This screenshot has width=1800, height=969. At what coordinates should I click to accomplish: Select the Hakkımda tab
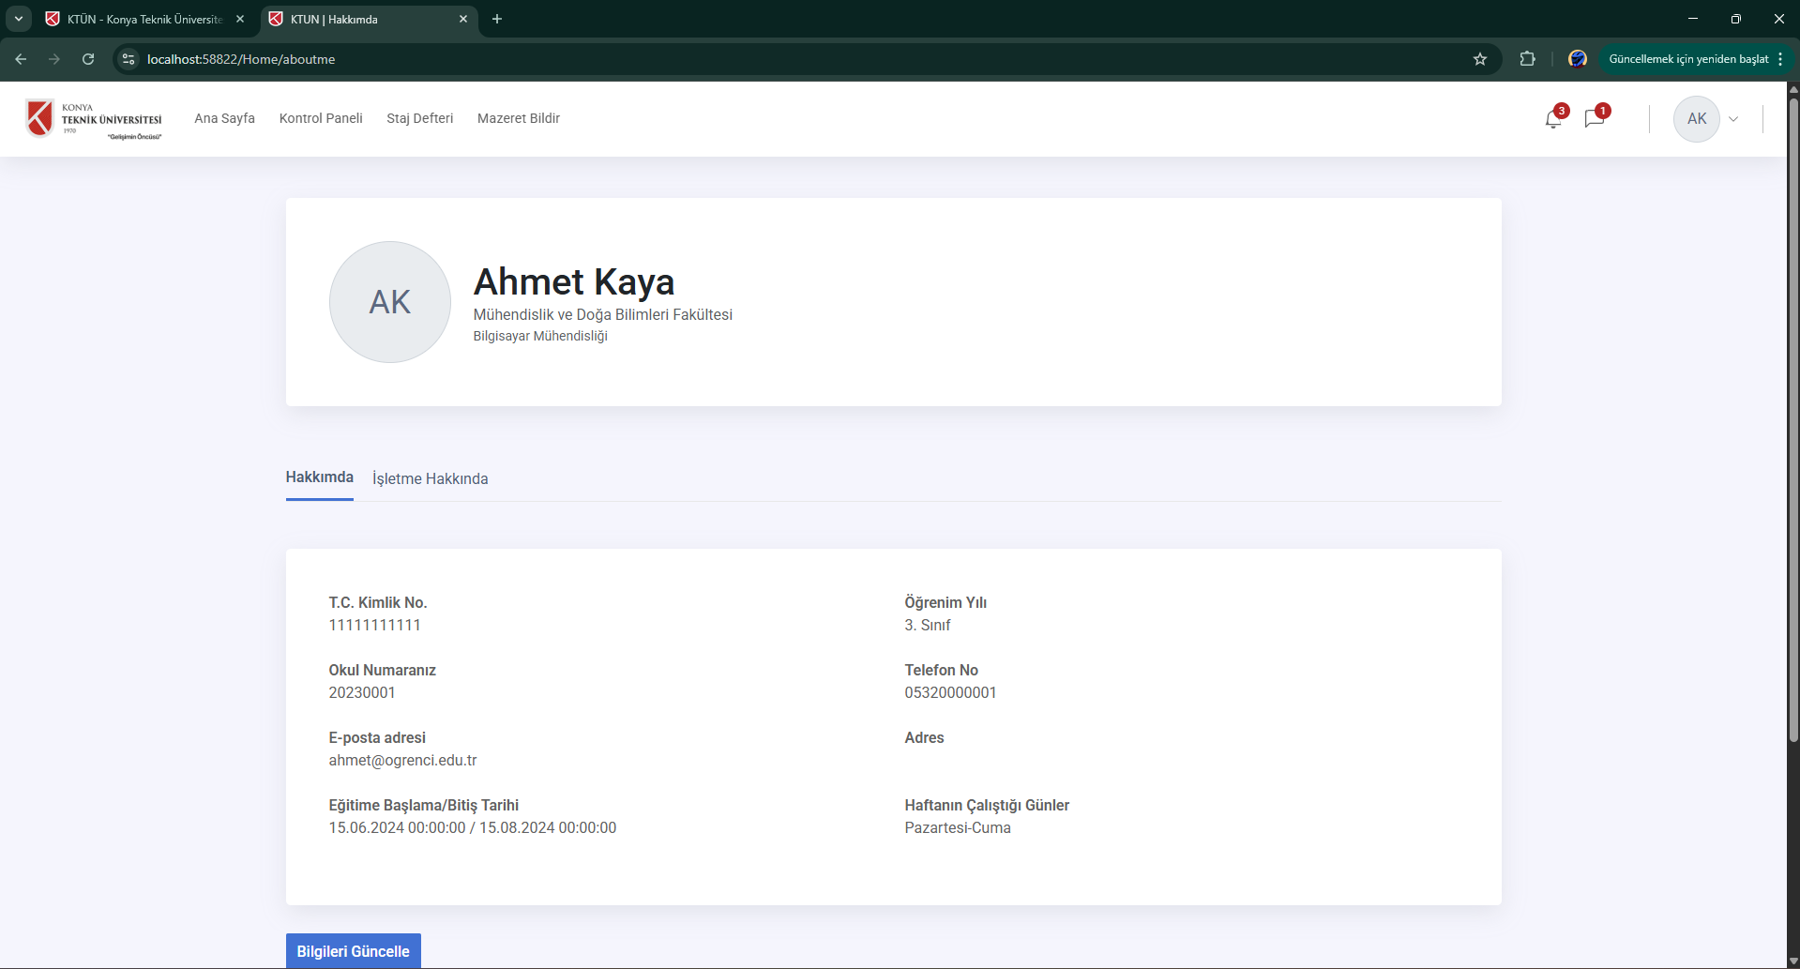point(319,477)
